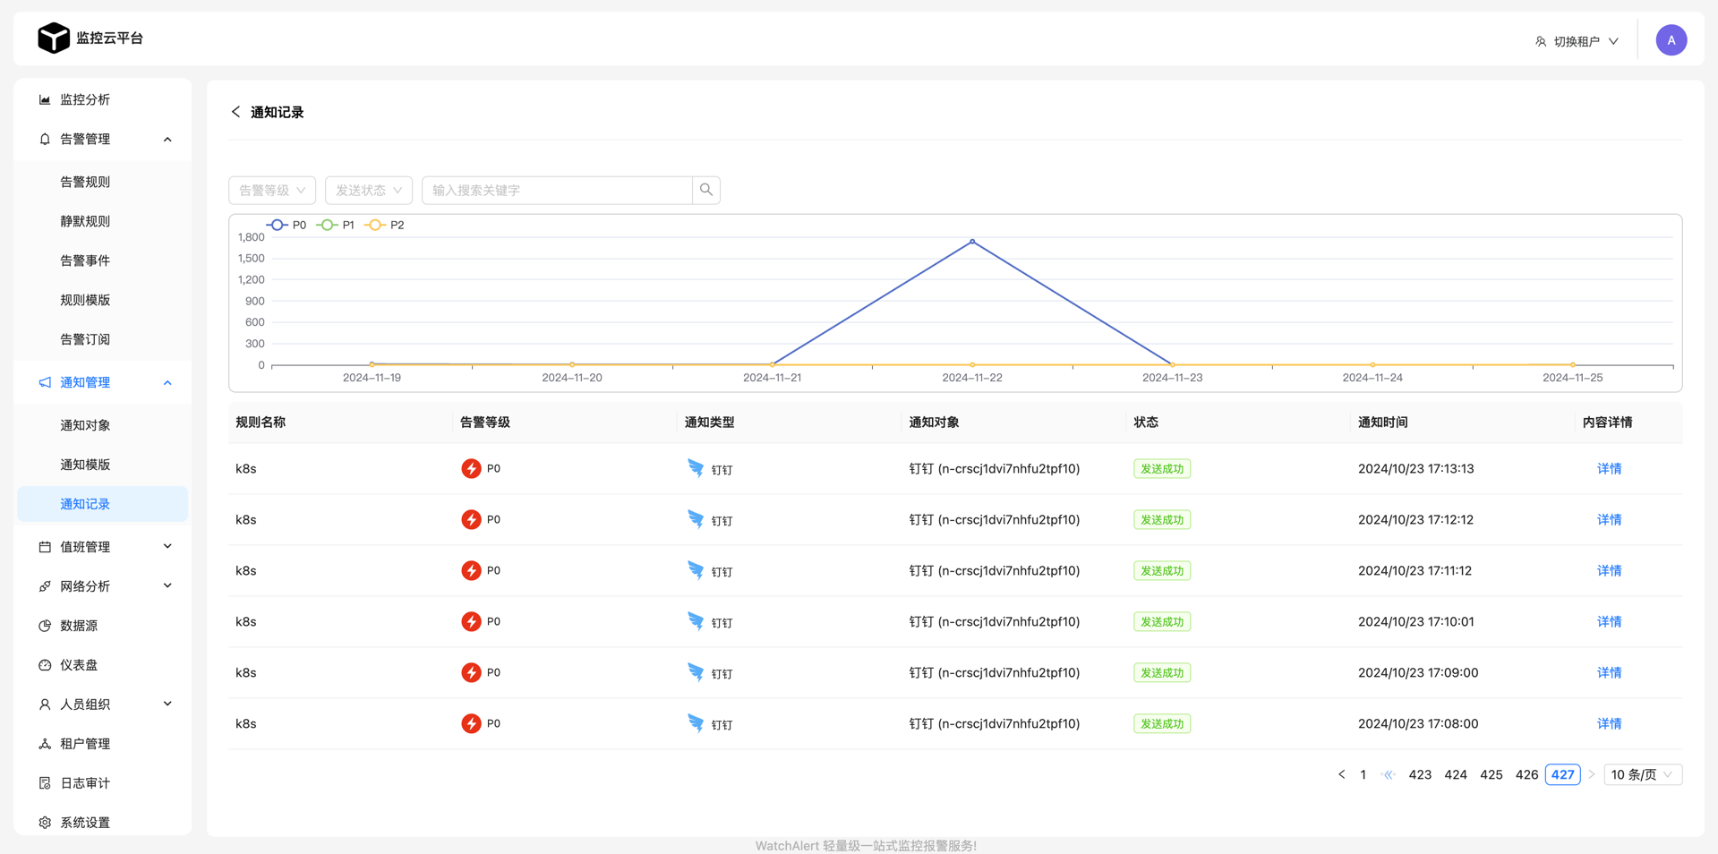Click the search magnifier icon
Image resolution: width=1718 pixels, height=854 pixels.
(706, 190)
